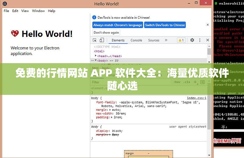Select the html element node

coord(99,51)
